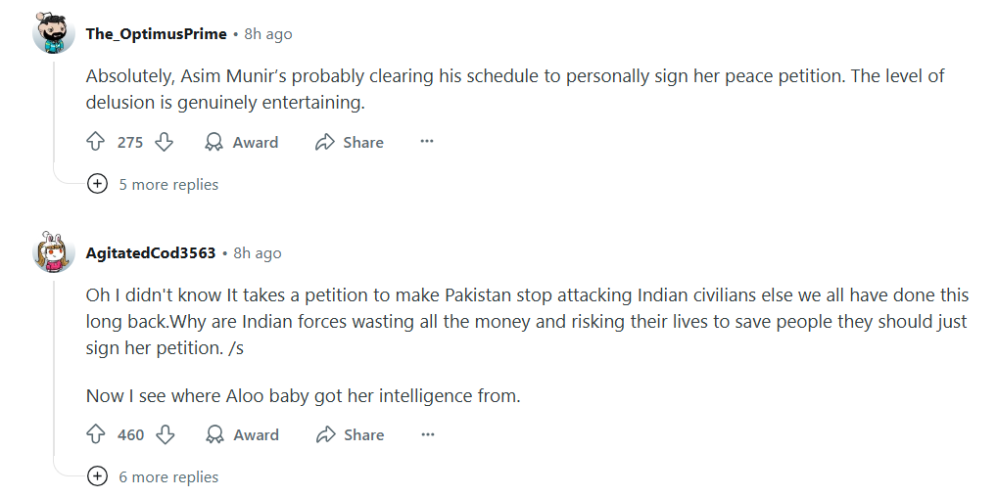Open The_OptimusPrime username profile link
This screenshot has height=497, width=997.
156,34
